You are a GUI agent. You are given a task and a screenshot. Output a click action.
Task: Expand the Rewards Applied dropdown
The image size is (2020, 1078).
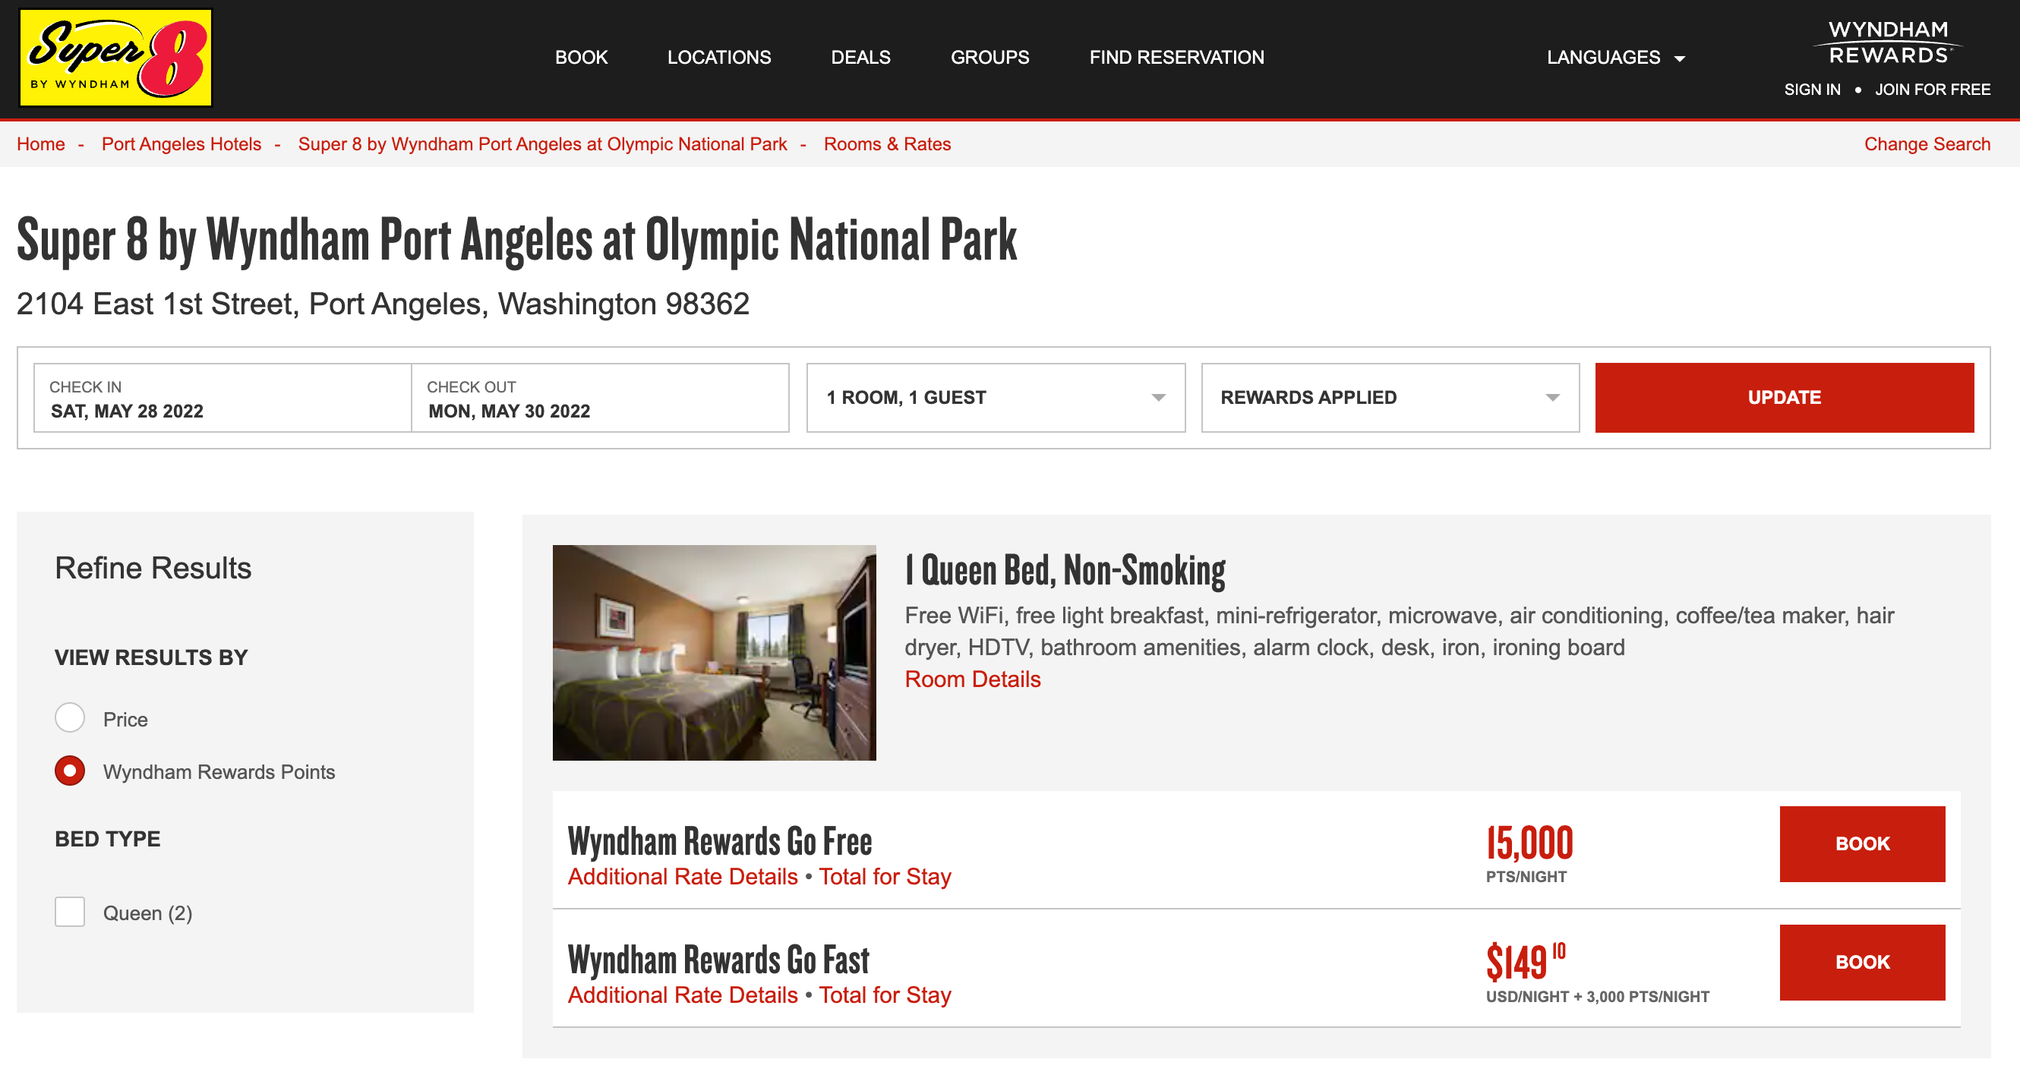pos(1390,398)
